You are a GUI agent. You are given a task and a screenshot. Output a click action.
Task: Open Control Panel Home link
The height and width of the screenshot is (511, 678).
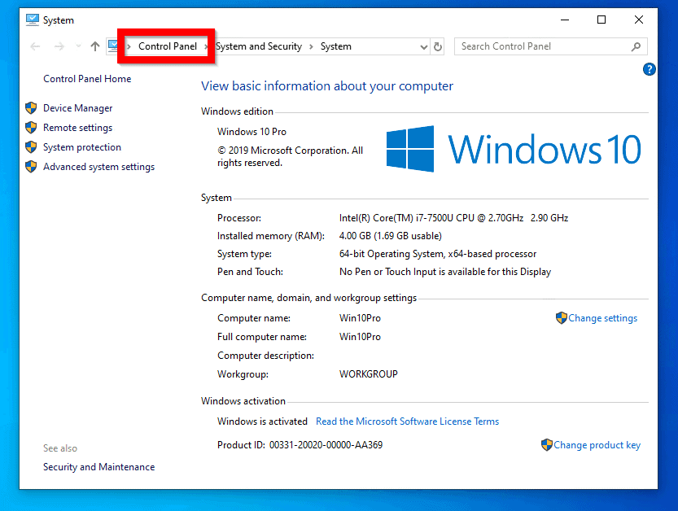coord(87,79)
